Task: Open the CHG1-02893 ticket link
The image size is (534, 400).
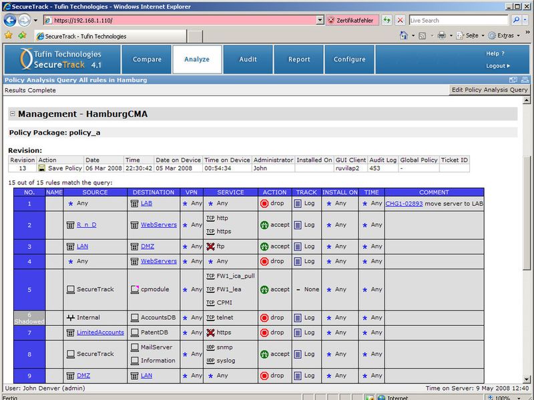Action: [404, 204]
